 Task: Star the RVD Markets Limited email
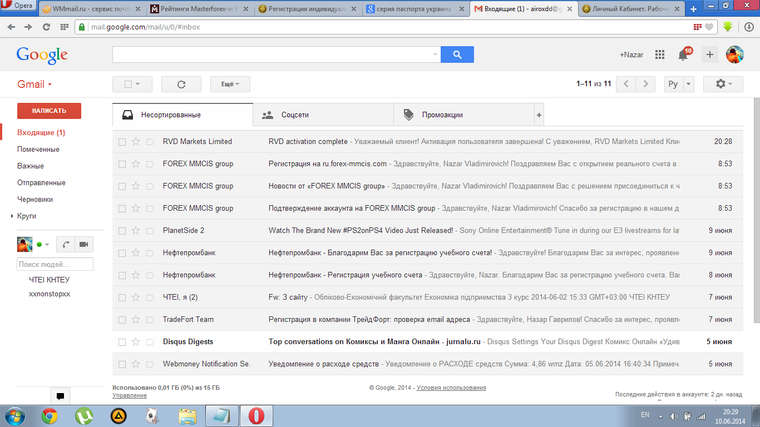[136, 142]
